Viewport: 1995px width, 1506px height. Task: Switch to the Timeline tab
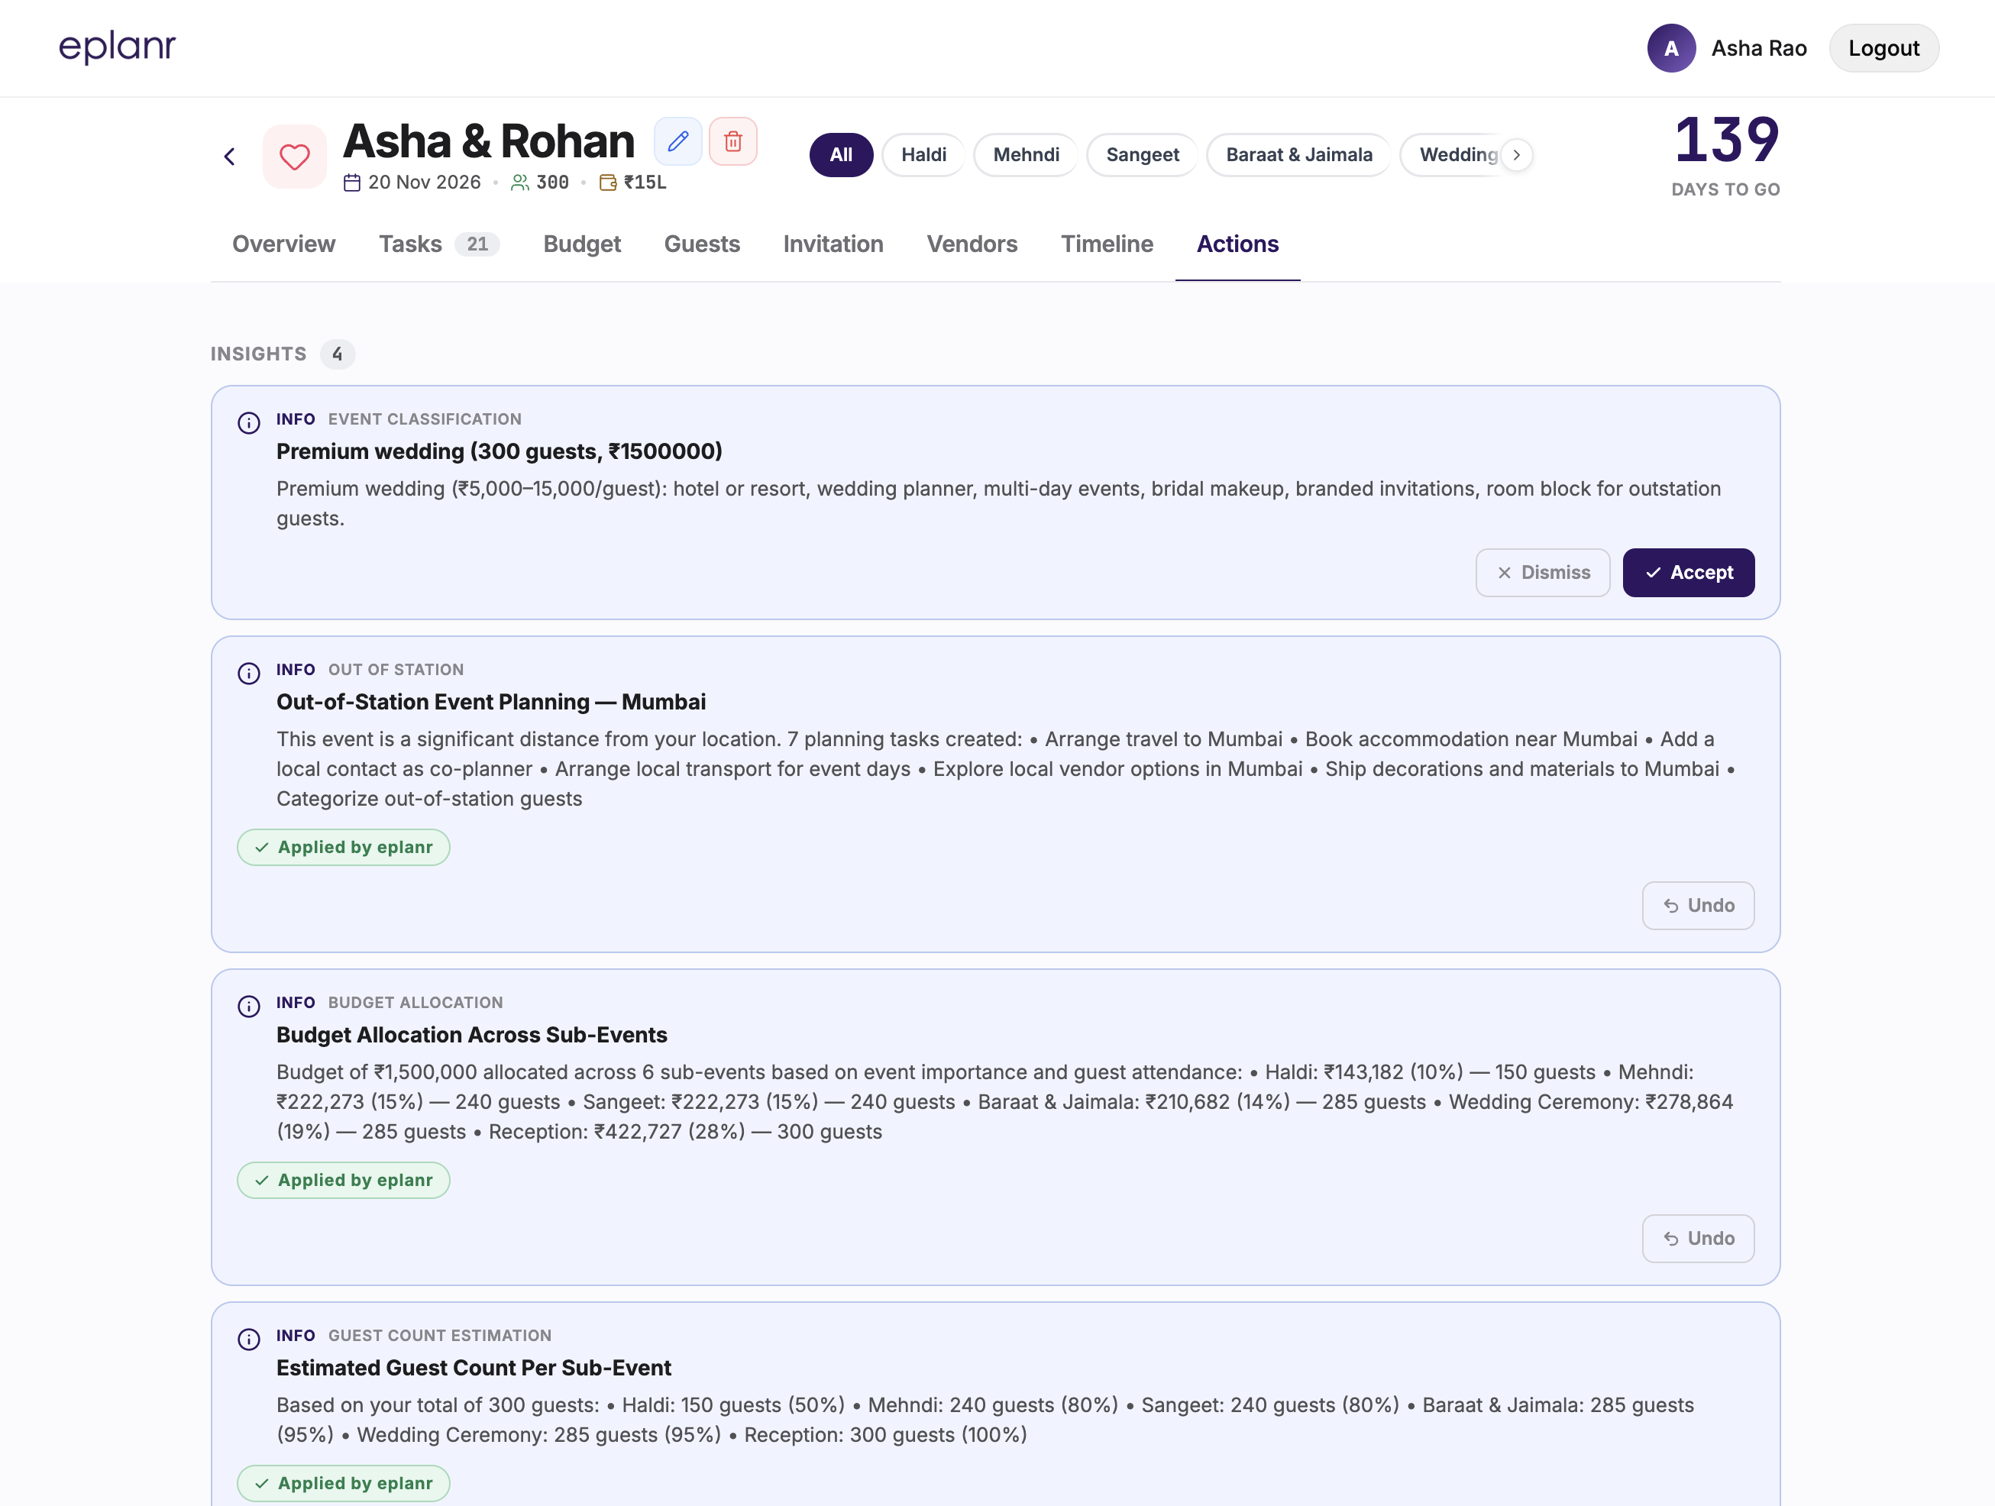point(1107,244)
